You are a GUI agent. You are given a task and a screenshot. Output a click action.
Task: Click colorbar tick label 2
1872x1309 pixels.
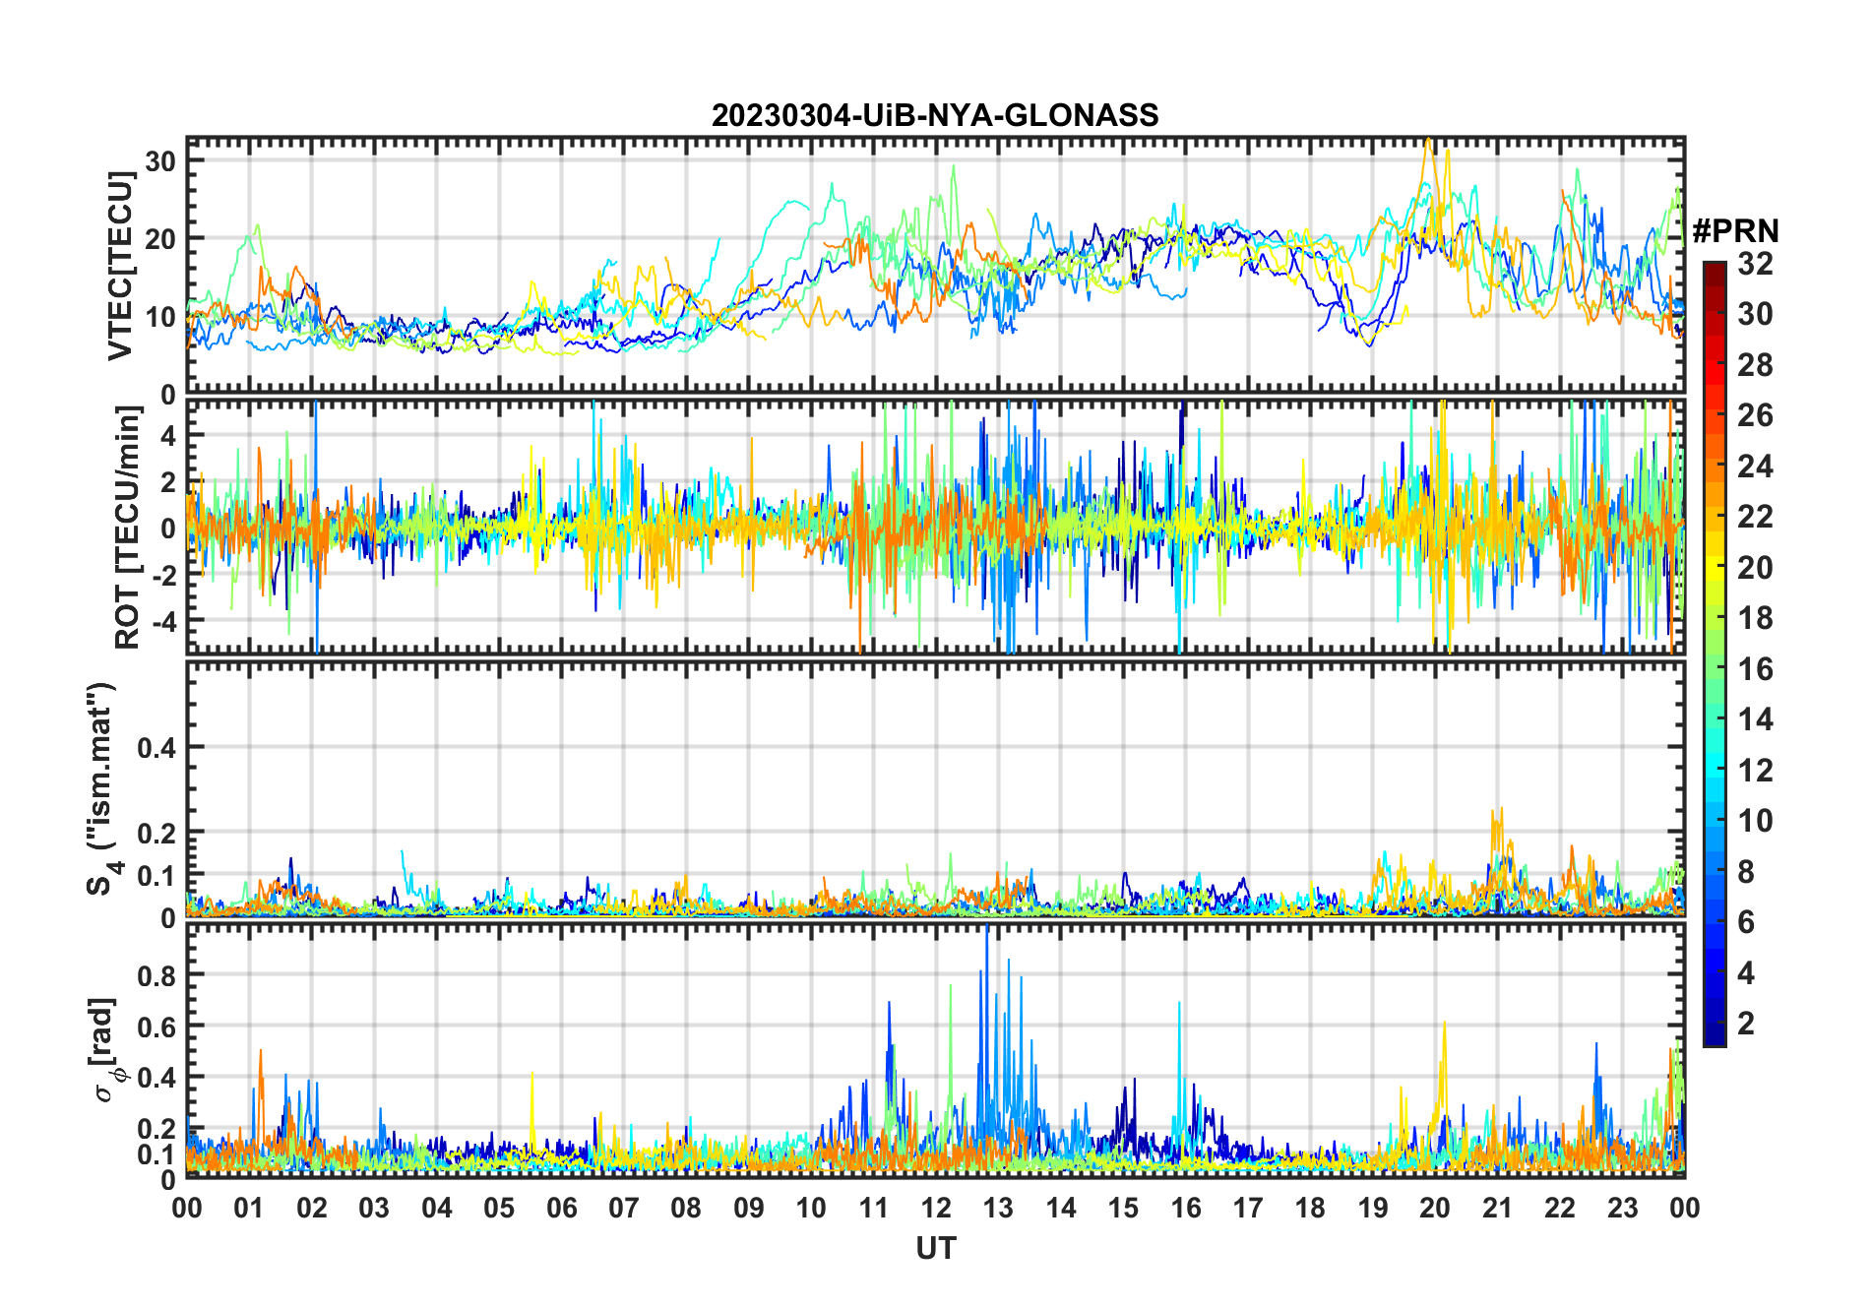pyautogui.click(x=1746, y=1023)
